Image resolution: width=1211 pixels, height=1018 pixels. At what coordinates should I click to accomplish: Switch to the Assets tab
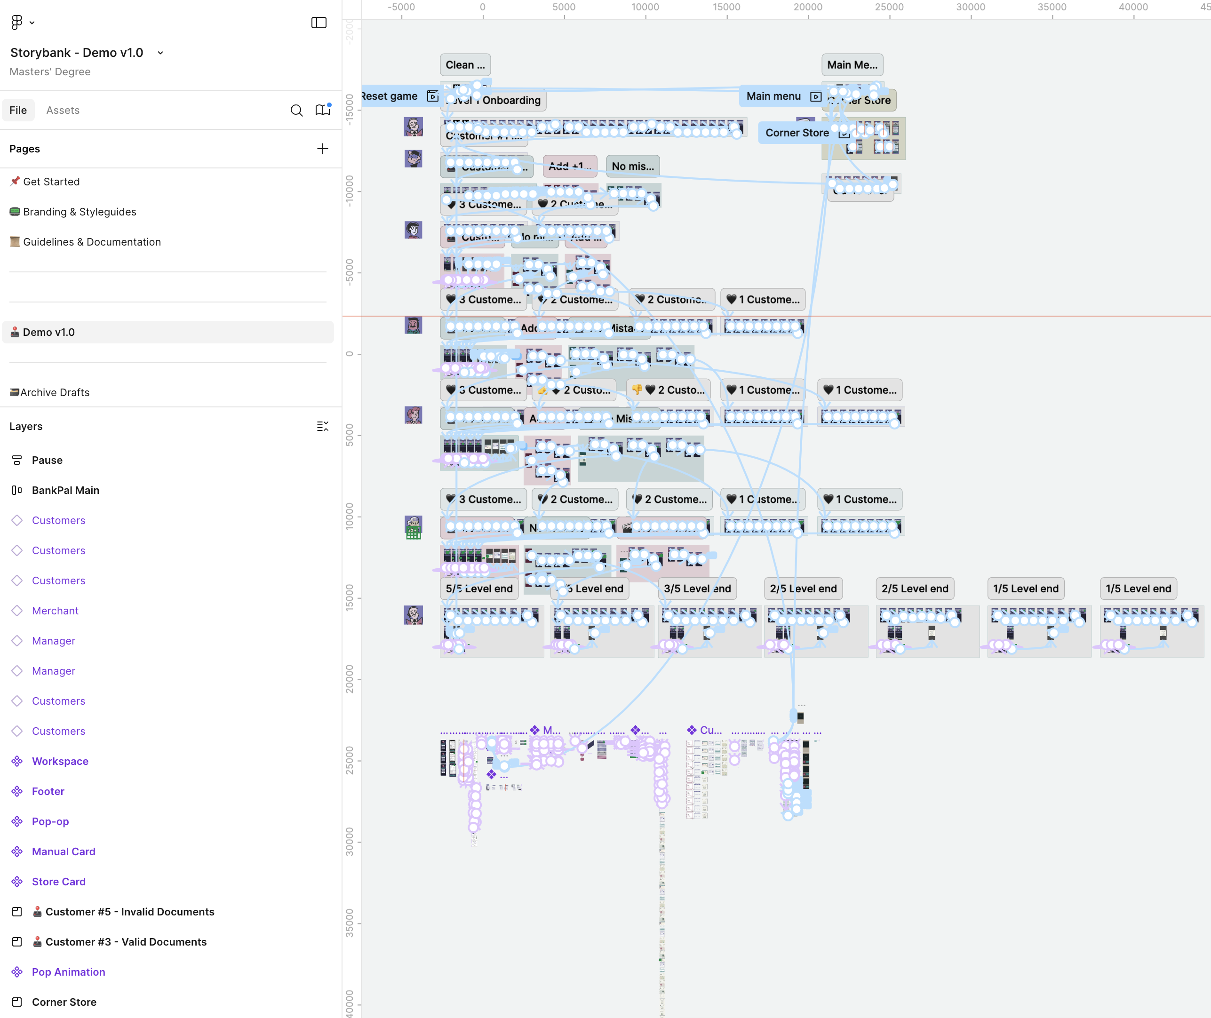[x=63, y=110]
